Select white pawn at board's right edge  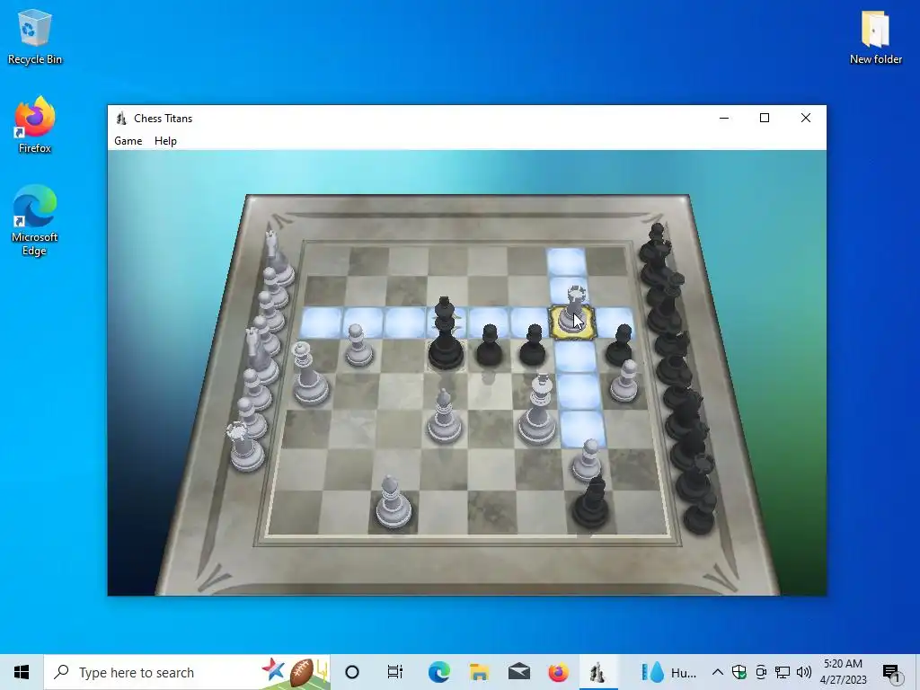[624, 382]
